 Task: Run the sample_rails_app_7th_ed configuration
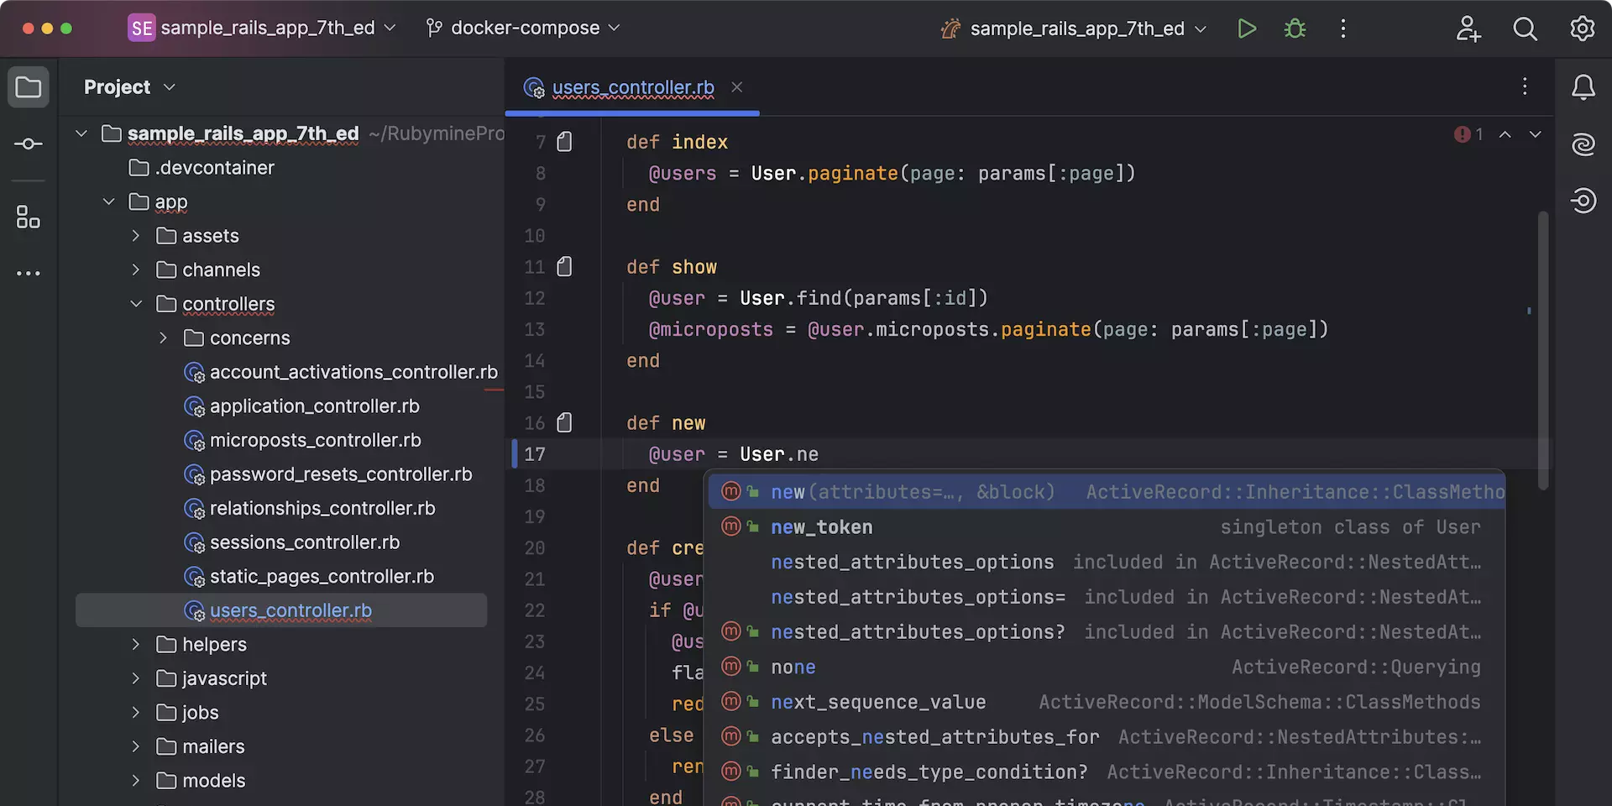[1247, 29]
